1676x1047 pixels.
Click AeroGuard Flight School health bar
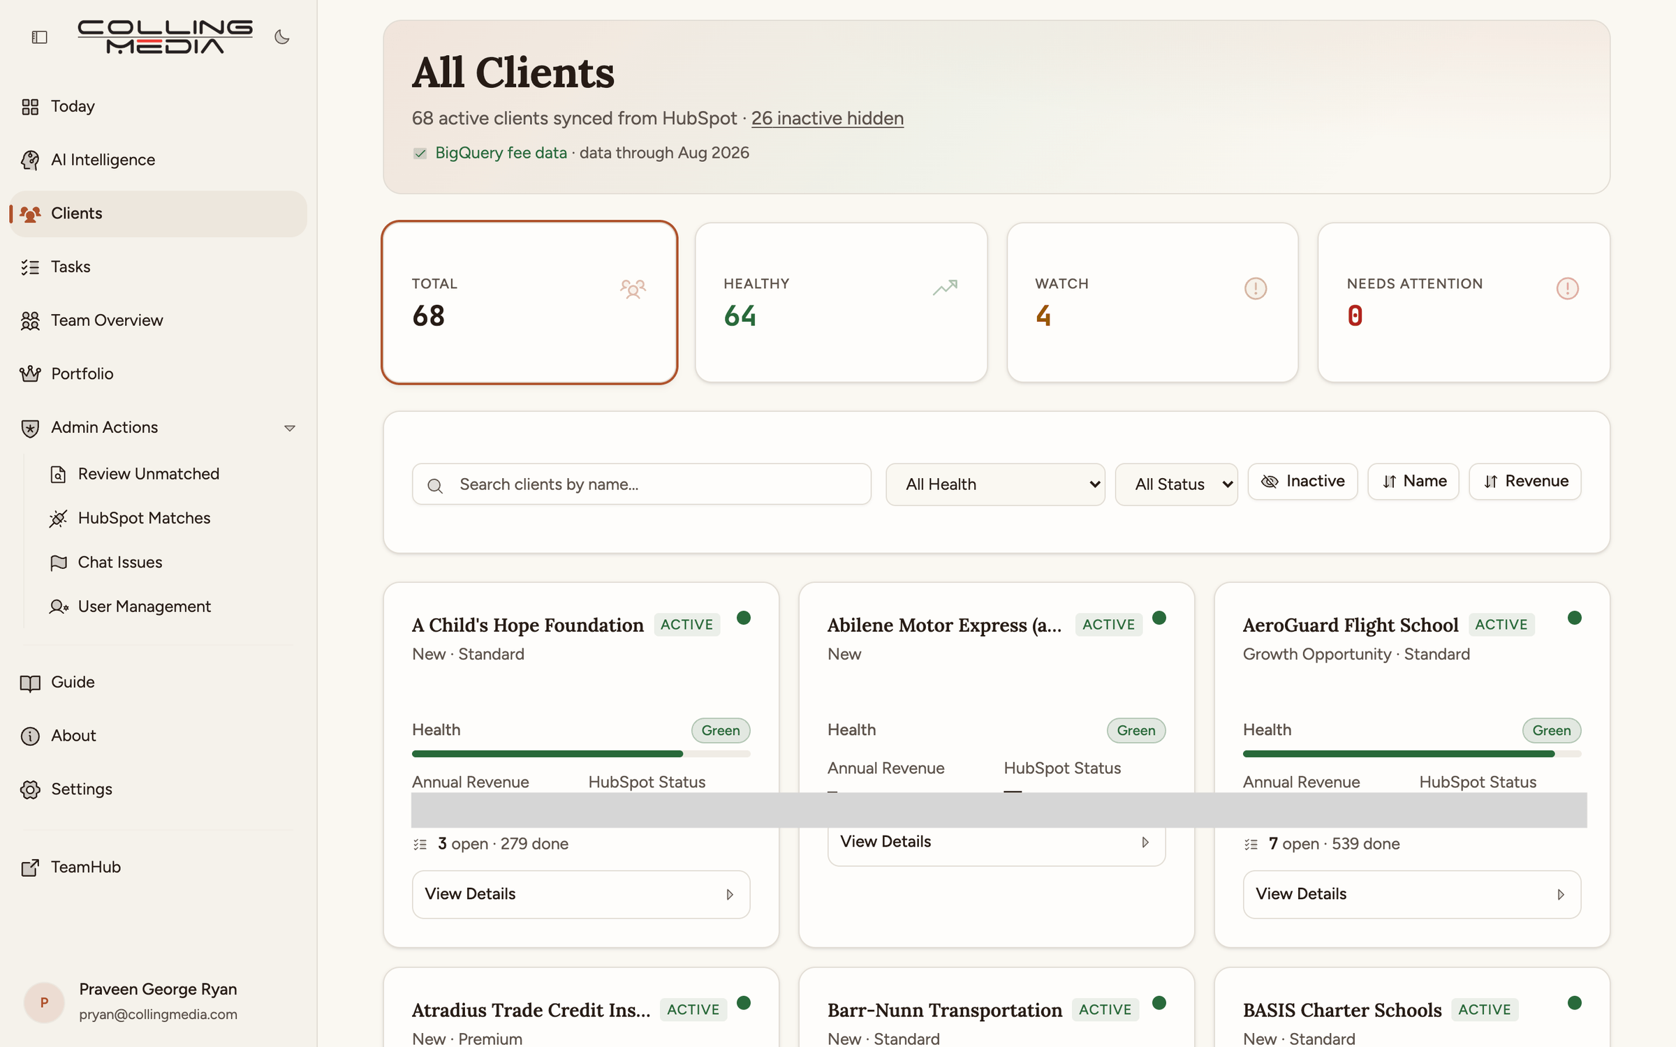(1412, 754)
